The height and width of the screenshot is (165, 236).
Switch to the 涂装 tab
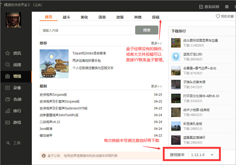120,17
